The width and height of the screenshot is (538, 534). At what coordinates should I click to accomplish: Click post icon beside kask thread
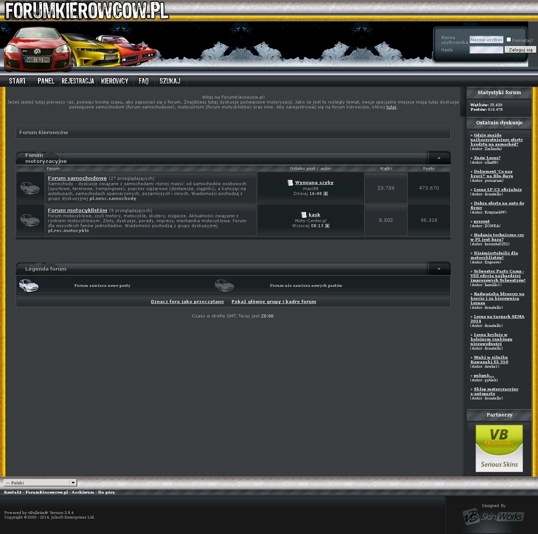point(304,215)
